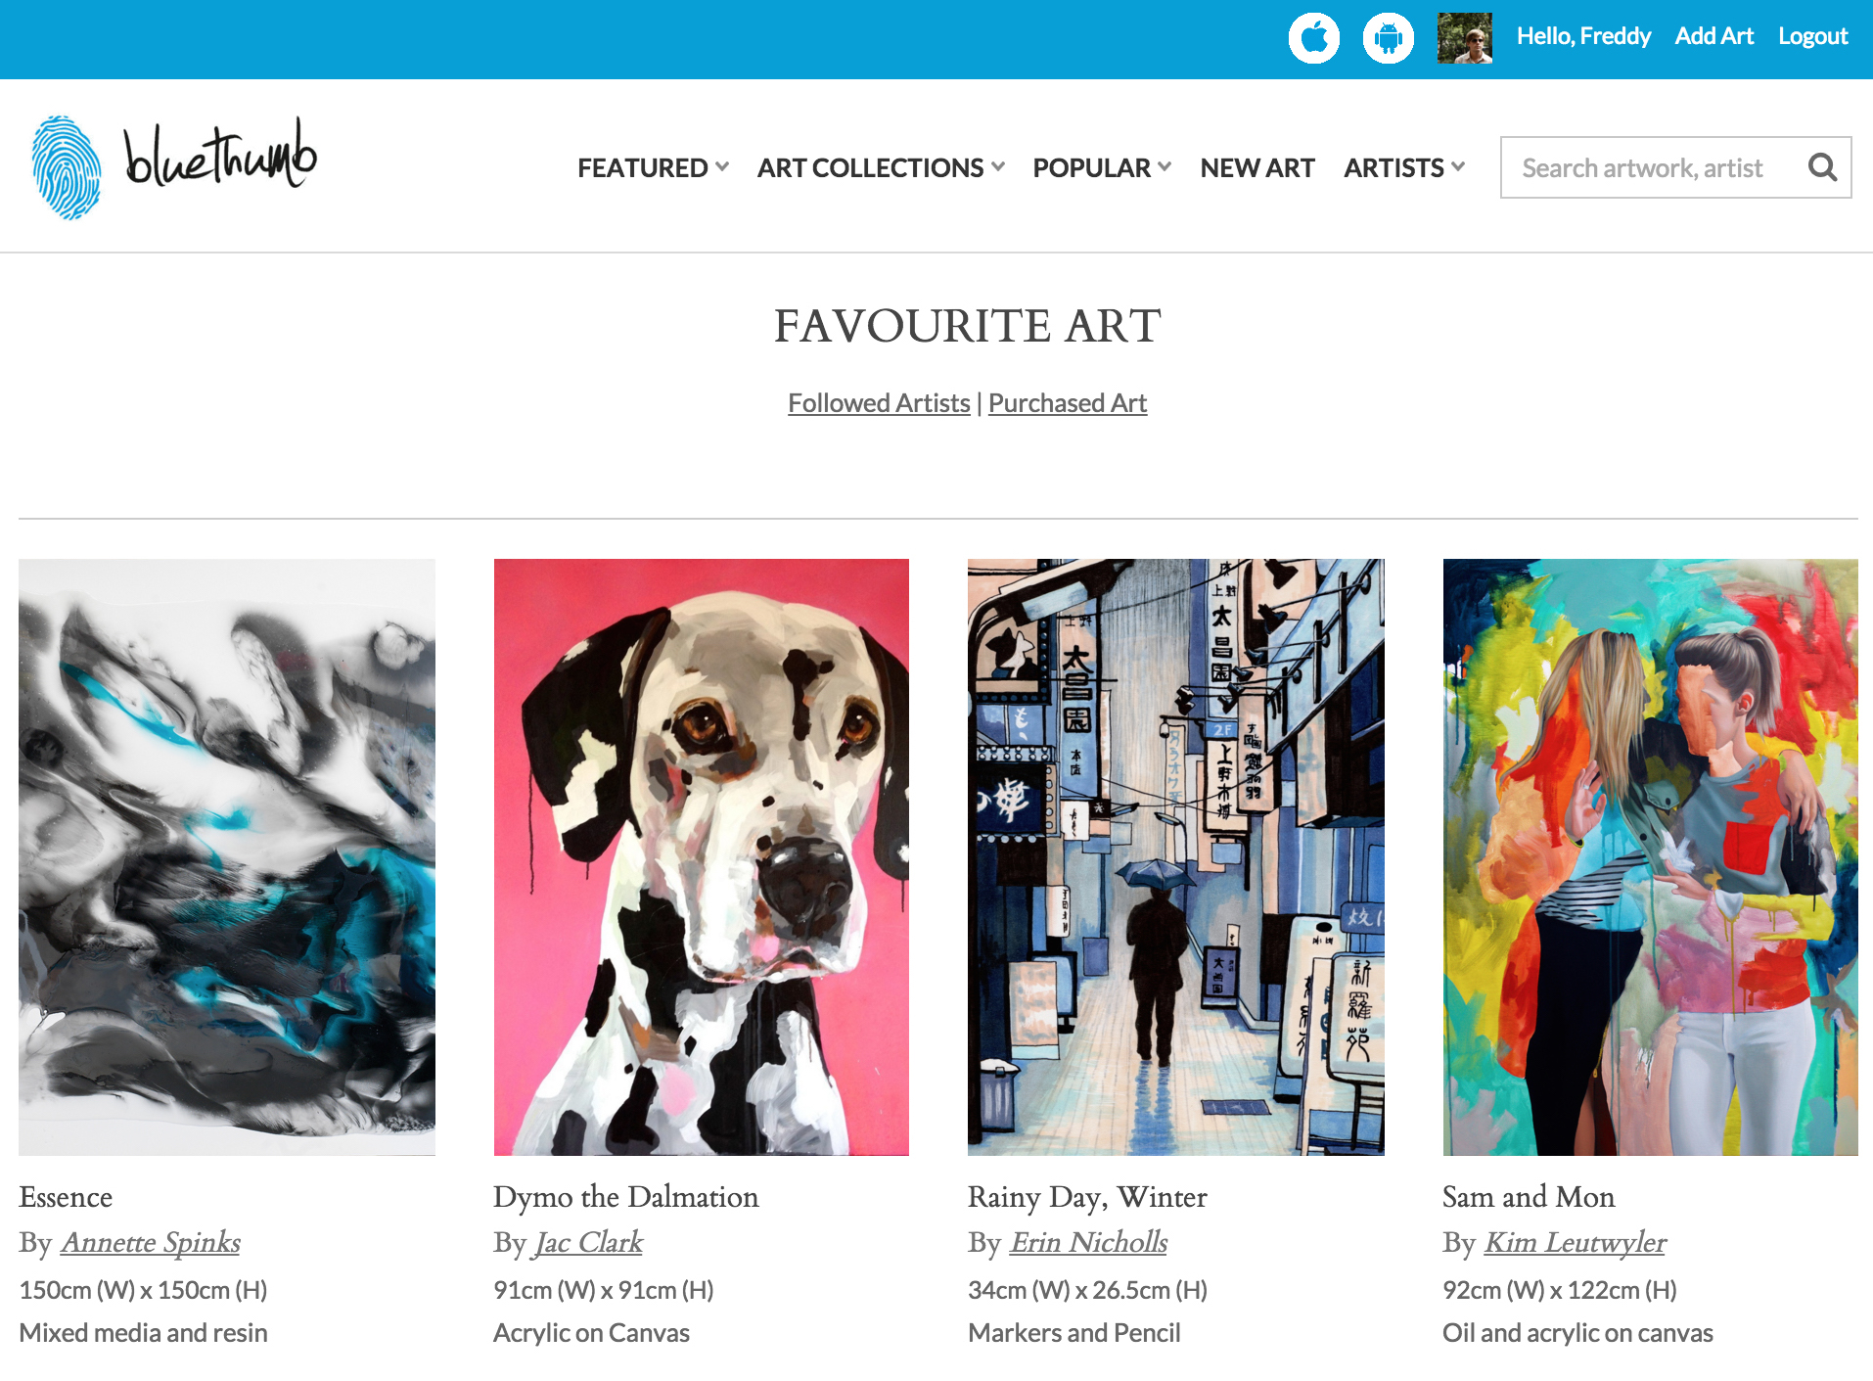Open the Sam and Mon artwork thumbnail
Viewport: 1873px width, 1381px height.
pyautogui.click(x=1650, y=857)
